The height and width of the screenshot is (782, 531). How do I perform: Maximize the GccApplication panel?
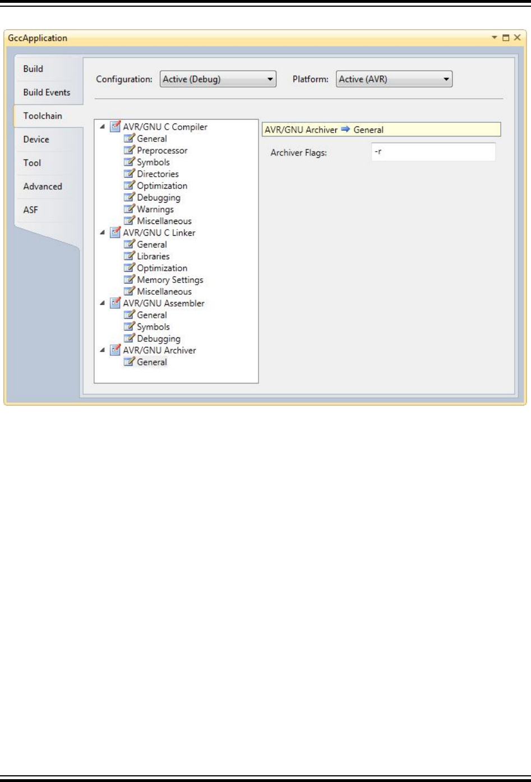coord(506,38)
